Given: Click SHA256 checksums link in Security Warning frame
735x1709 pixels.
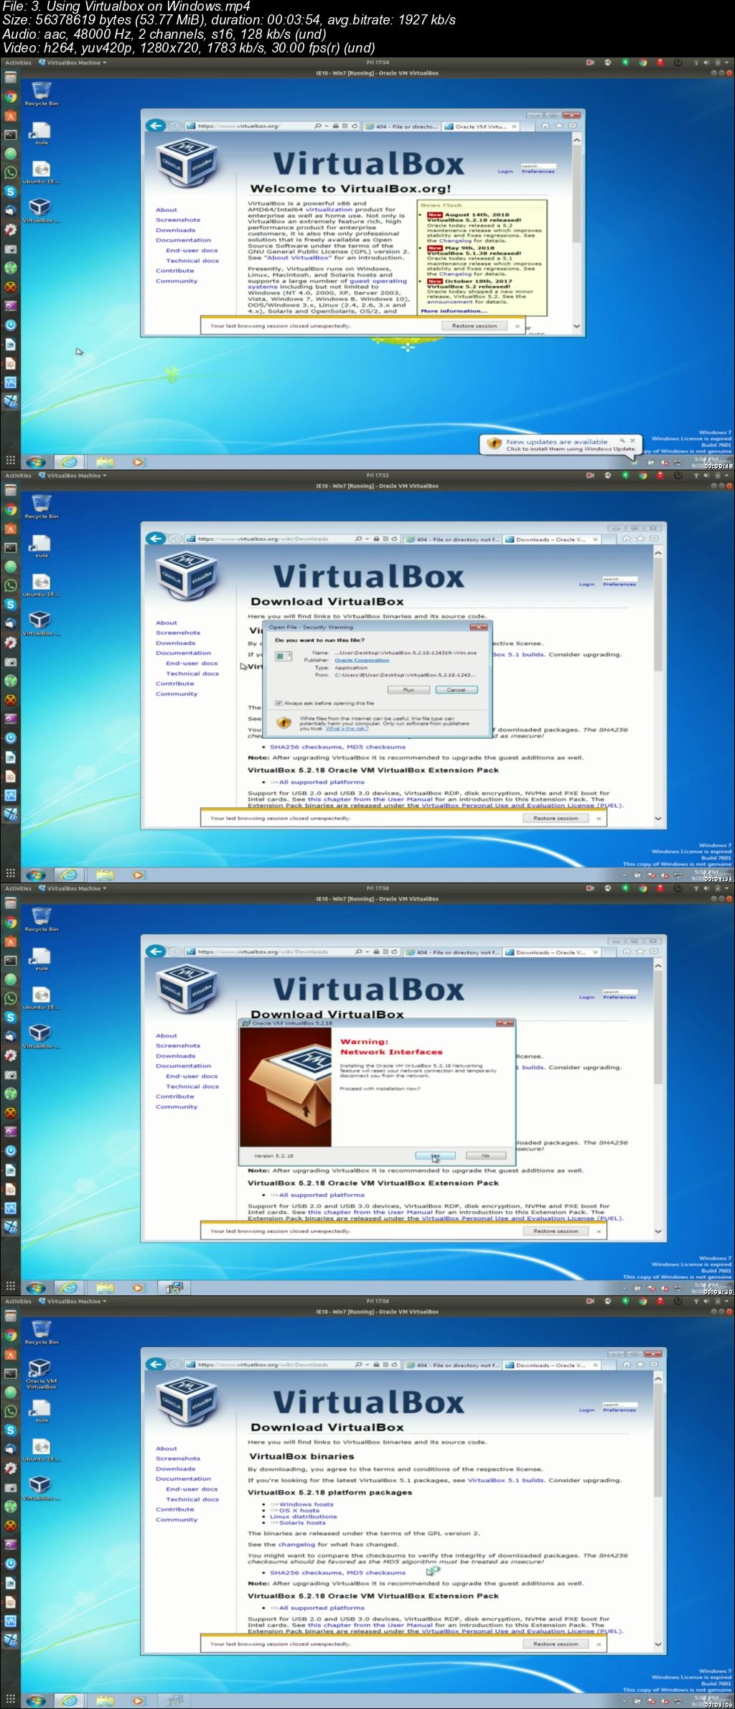Looking at the screenshot, I should pyautogui.click(x=306, y=747).
